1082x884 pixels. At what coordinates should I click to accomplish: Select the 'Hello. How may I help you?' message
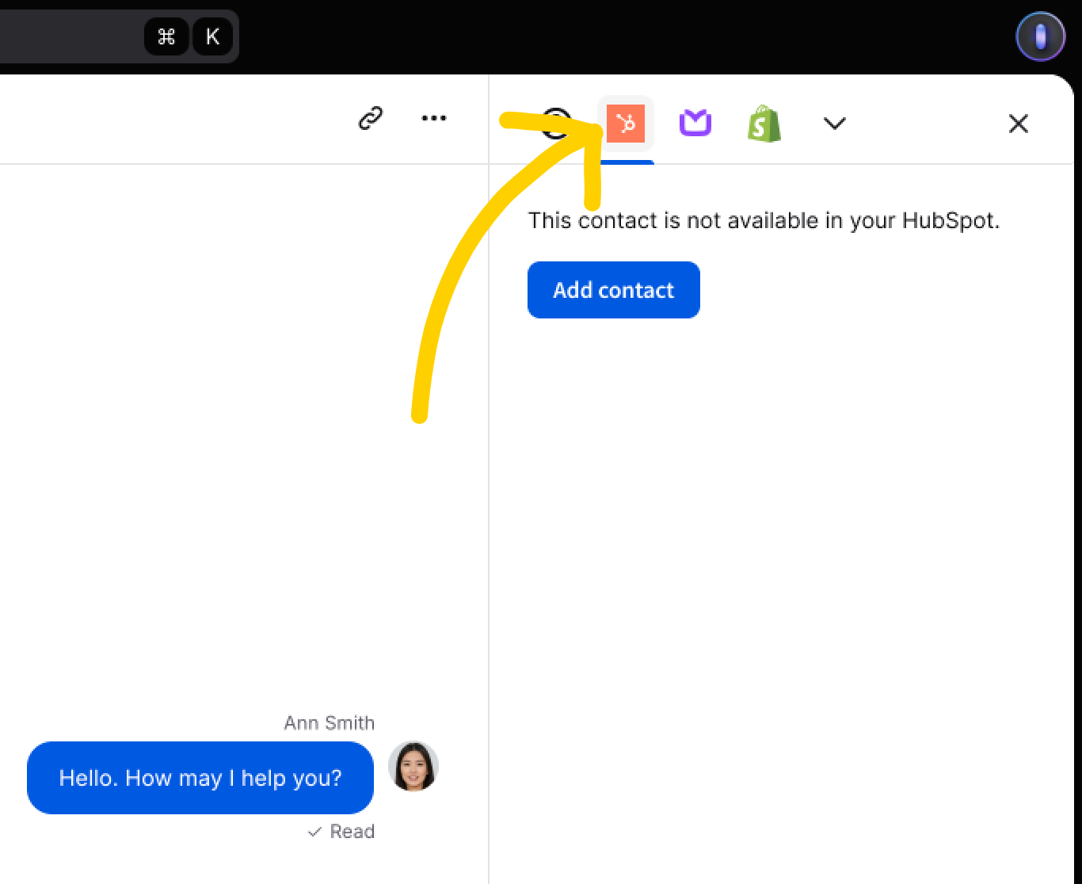coord(200,778)
